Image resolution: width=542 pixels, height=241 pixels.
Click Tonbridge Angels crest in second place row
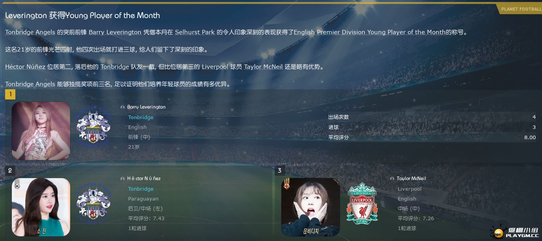click(x=93, y=204)
